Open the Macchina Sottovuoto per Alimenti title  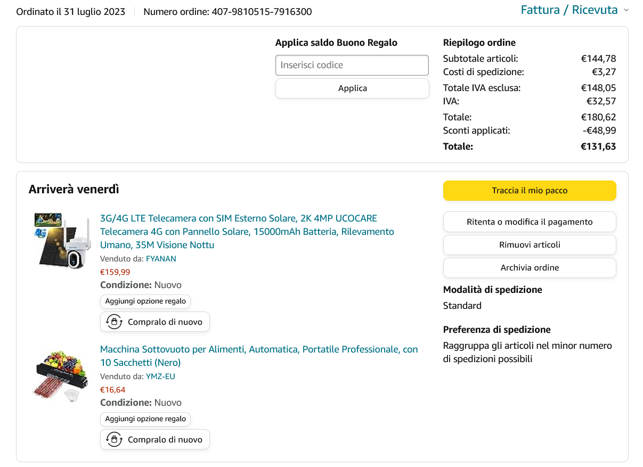point(259,356)
